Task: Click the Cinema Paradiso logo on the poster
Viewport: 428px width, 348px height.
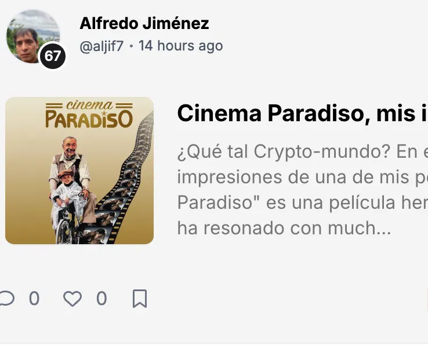Action: [89, 115]
